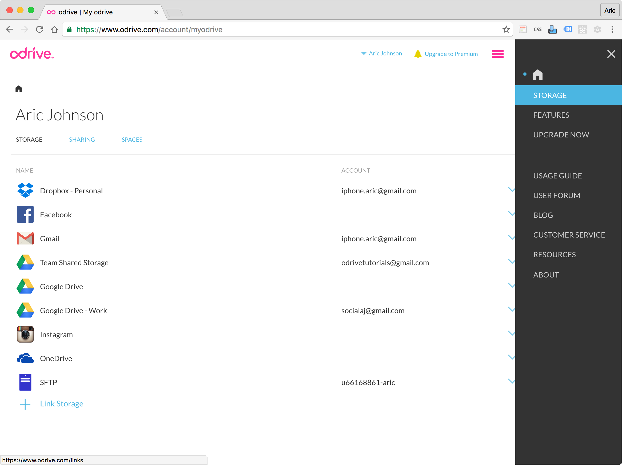Click the hamburger menu icon

(x=497, y=54)
